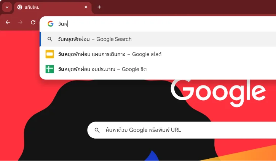Click magnifier icon in page search box
Image resolution: width=276 pixels, height=161 pixels.
[97, 130]
